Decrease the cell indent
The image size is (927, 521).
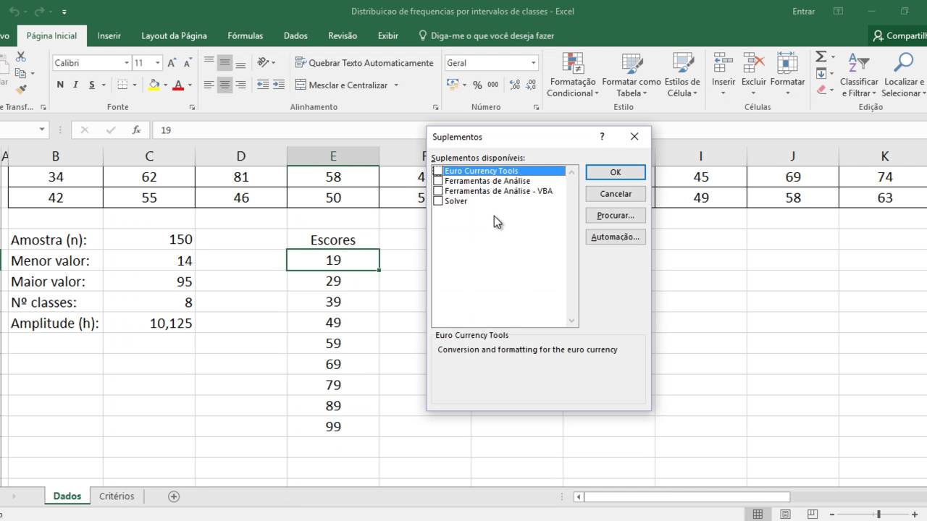[264, 85]
